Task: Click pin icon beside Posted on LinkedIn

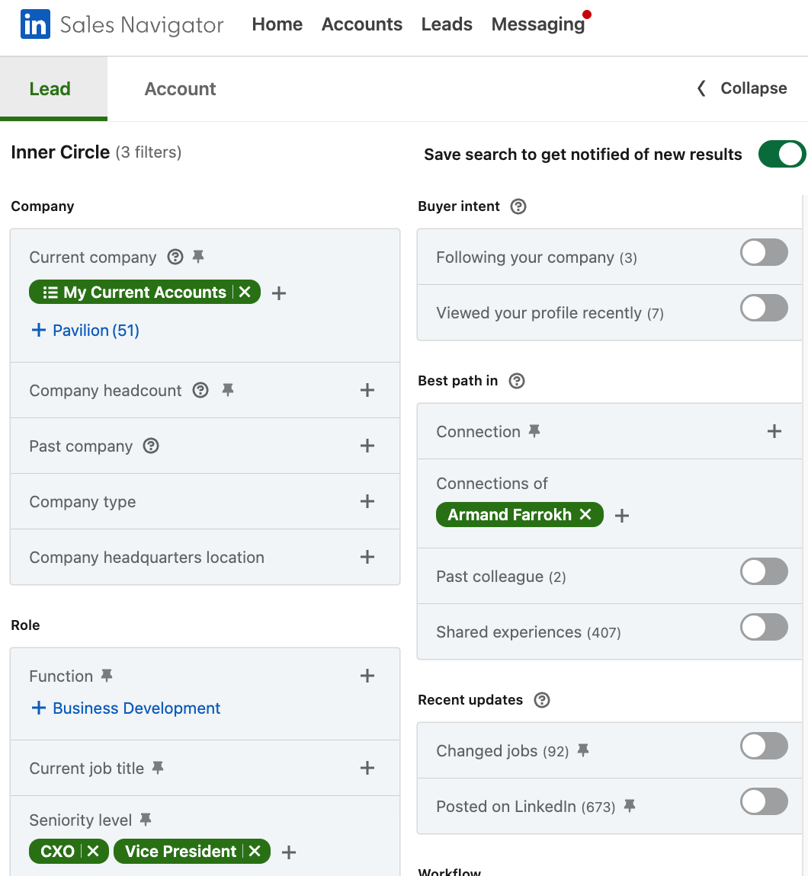Action: tap(630, 806)
